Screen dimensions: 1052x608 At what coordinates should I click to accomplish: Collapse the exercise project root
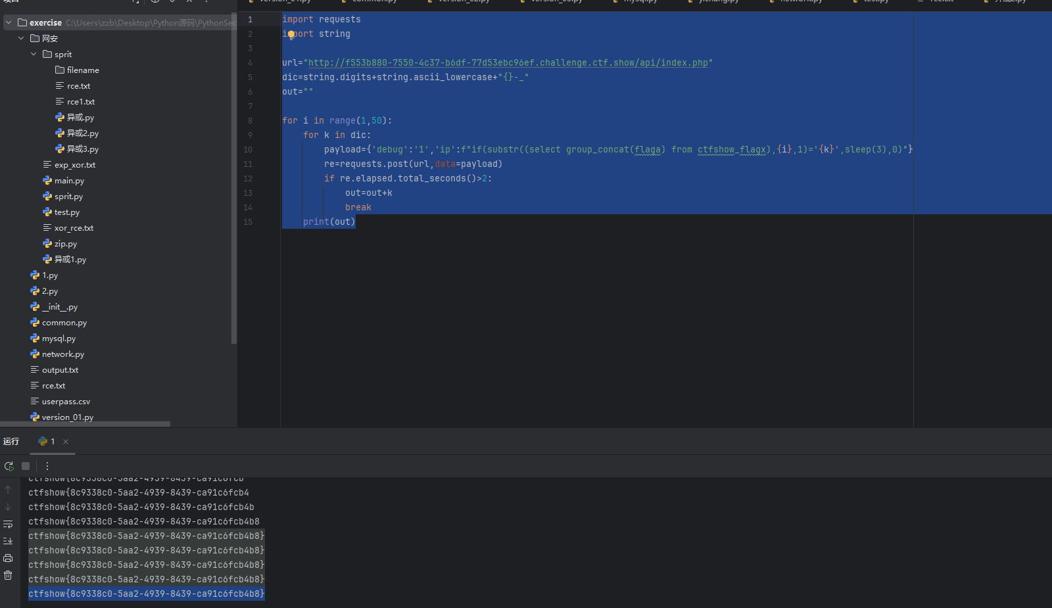pyautogui.click(x=9, y=22)
